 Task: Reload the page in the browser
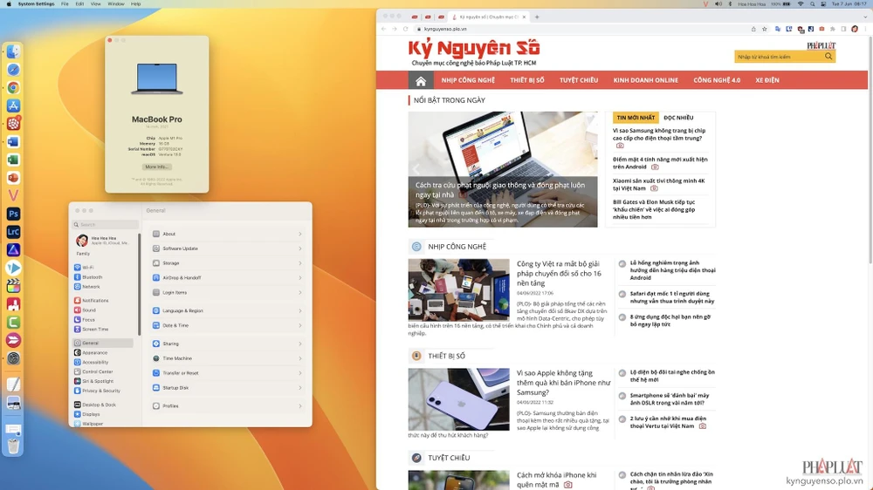tap(406, 30)
